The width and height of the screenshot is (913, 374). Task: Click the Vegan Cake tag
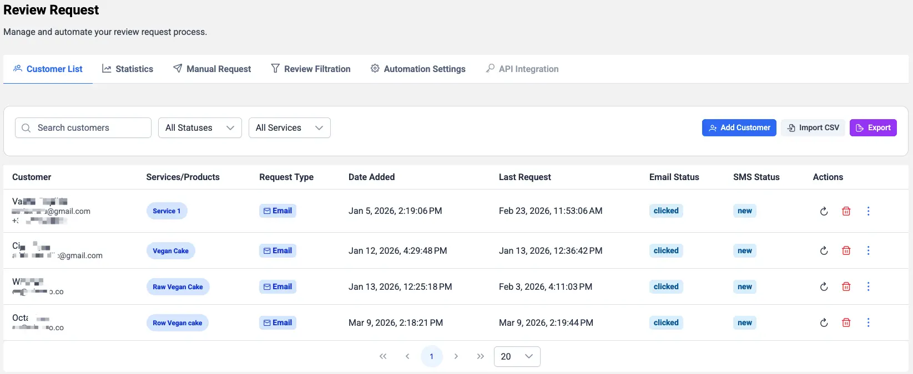(171, 250)
